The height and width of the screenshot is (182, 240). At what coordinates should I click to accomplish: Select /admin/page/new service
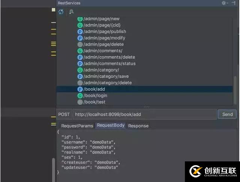coord(101,19)
